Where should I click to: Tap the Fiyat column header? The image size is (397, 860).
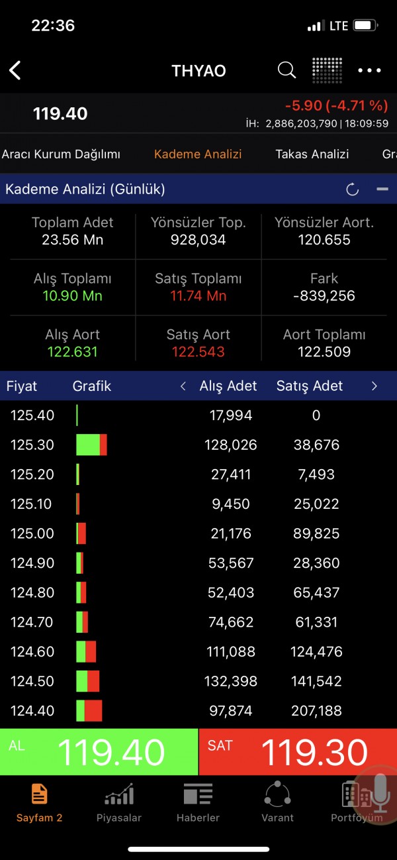22,386
